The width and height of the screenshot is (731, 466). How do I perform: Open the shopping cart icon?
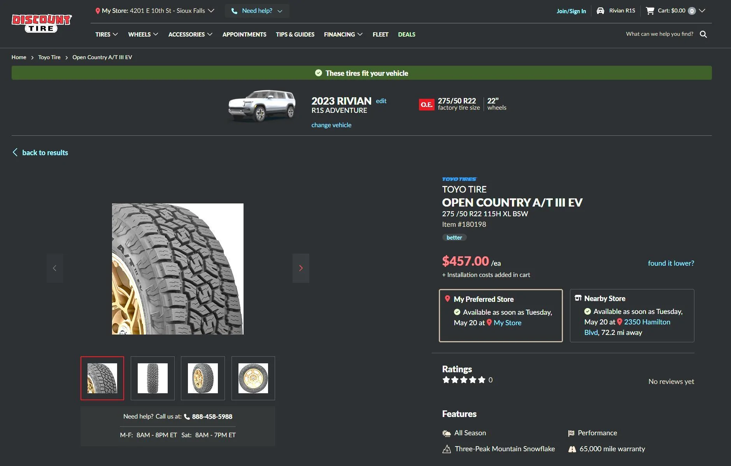650,11
